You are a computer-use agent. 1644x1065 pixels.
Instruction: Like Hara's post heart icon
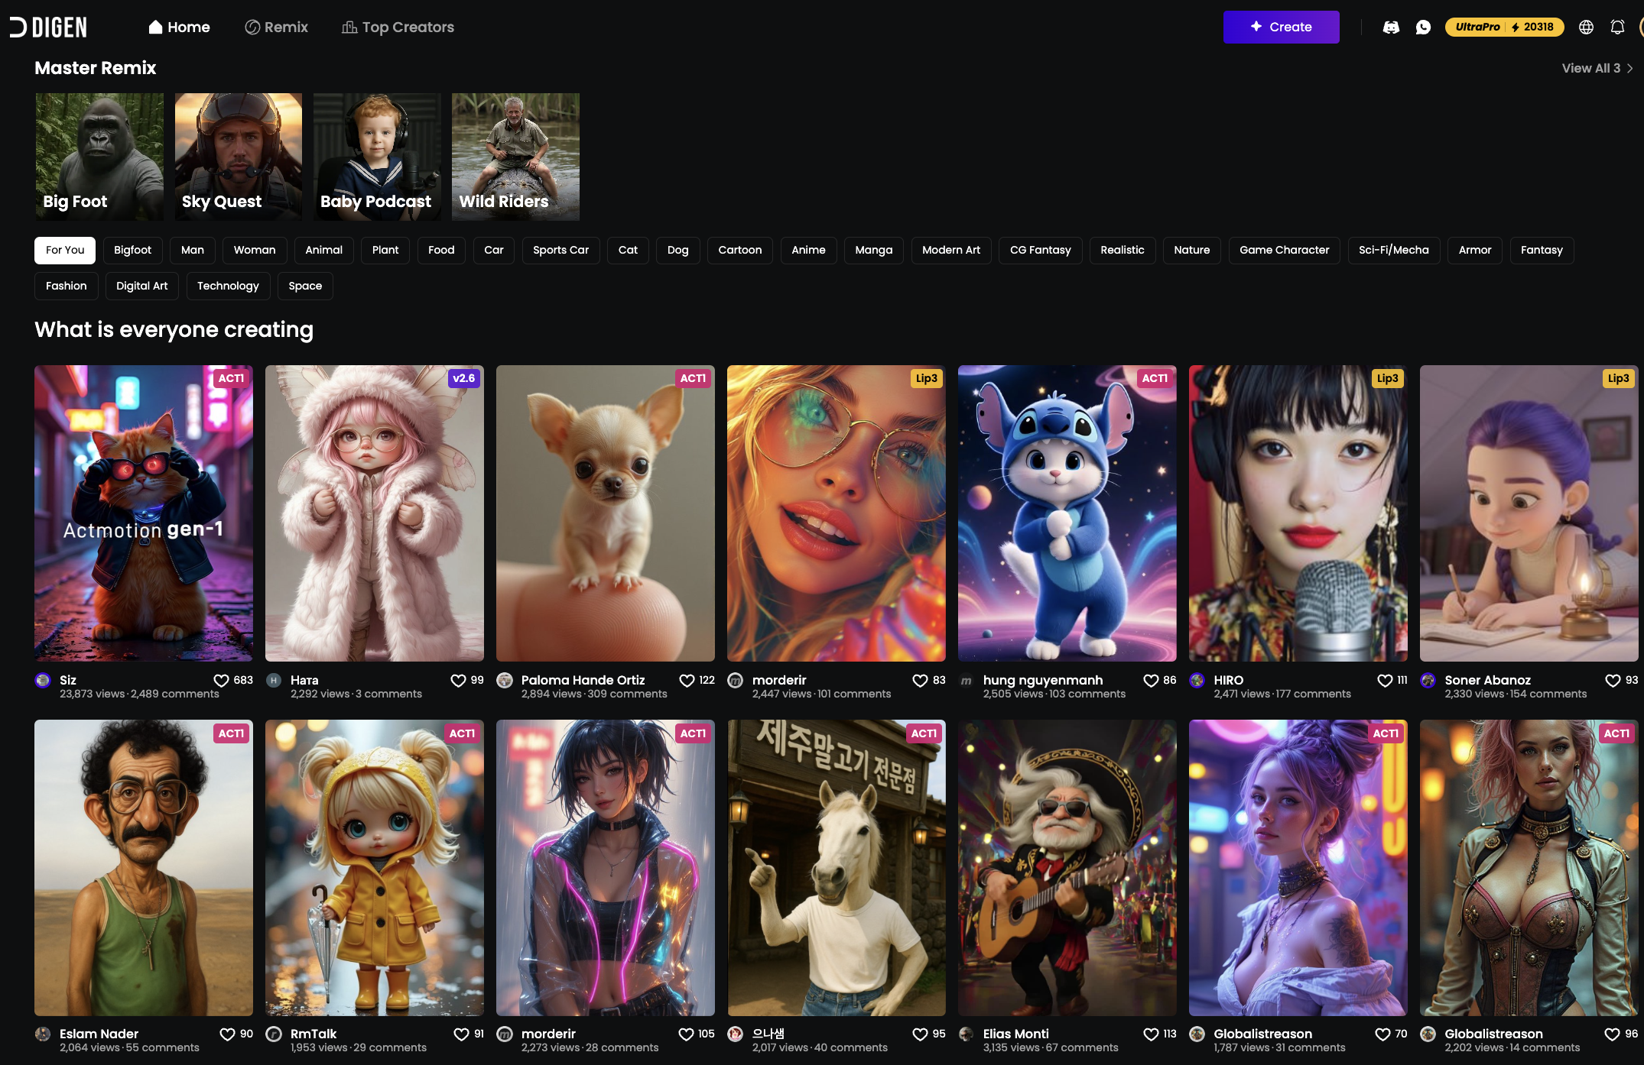[x=458, y=680]
